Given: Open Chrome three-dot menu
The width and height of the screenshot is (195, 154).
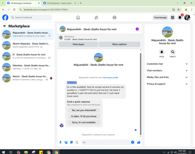Looking at the screenshot, I should click(x=191, y=10).
